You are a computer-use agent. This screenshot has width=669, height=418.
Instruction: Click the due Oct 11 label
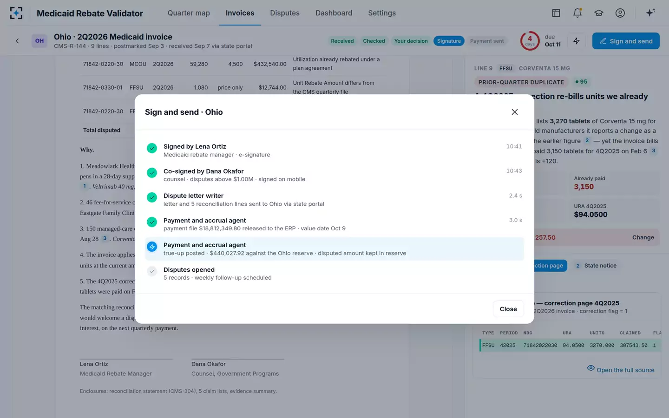point(553,41)
